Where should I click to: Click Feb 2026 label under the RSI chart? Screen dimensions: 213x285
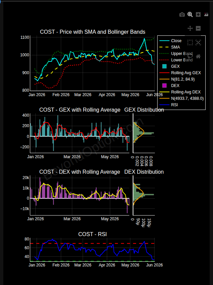[x=61, y=265]
